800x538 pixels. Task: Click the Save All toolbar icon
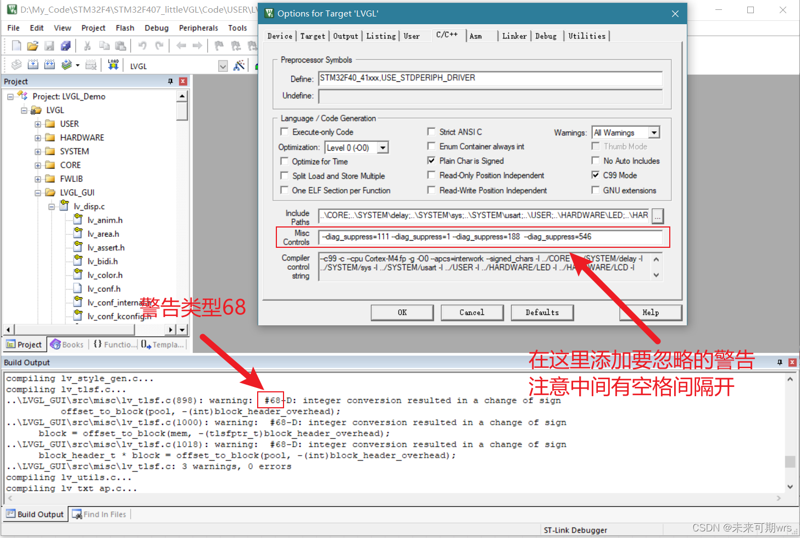pos(66,46)
